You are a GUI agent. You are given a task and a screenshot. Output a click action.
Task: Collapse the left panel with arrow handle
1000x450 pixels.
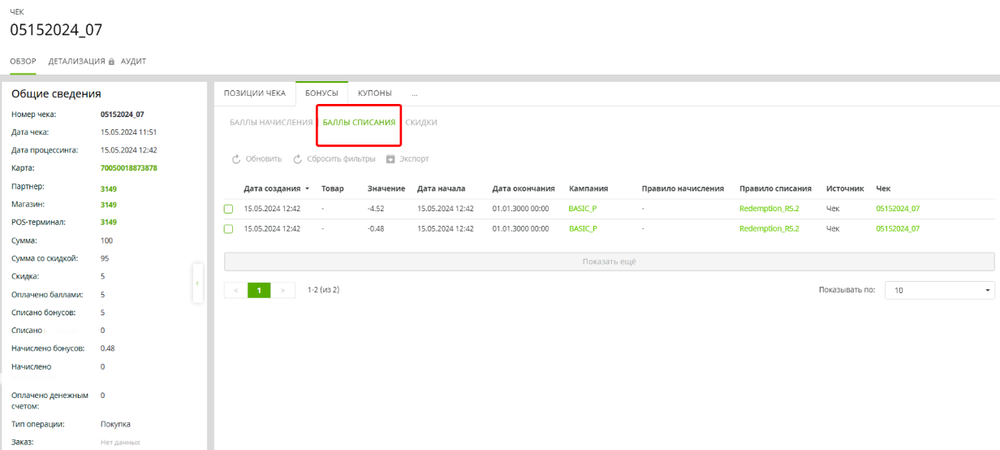(197, 283)
